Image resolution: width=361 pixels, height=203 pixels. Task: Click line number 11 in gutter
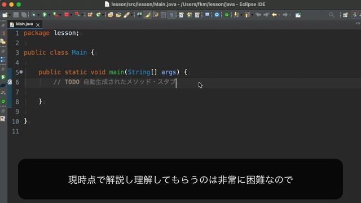15,131
